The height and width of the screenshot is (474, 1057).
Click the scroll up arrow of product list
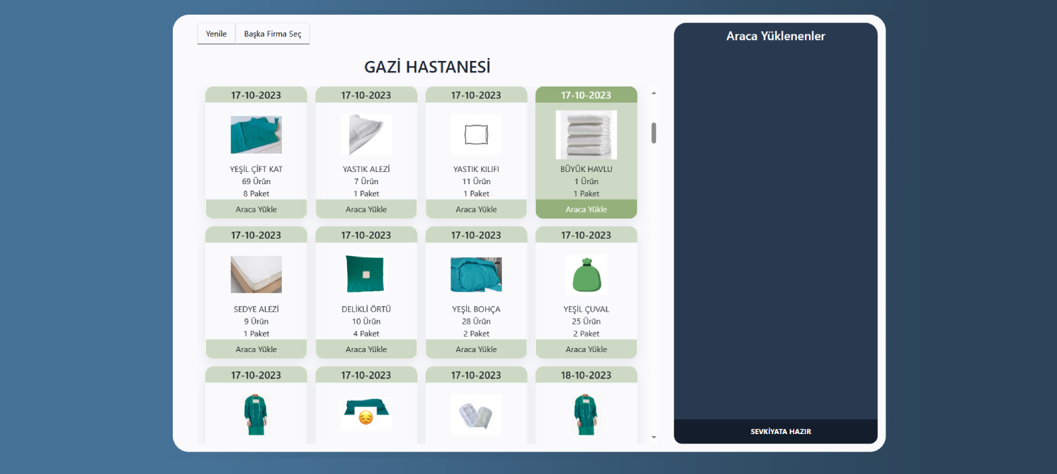tap(654, 93)
